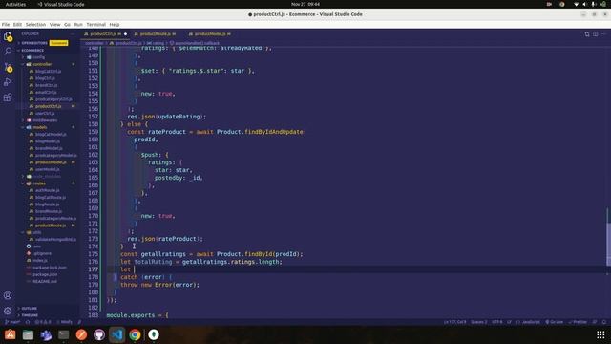Click the Prettier status bar item

(578, 322)
